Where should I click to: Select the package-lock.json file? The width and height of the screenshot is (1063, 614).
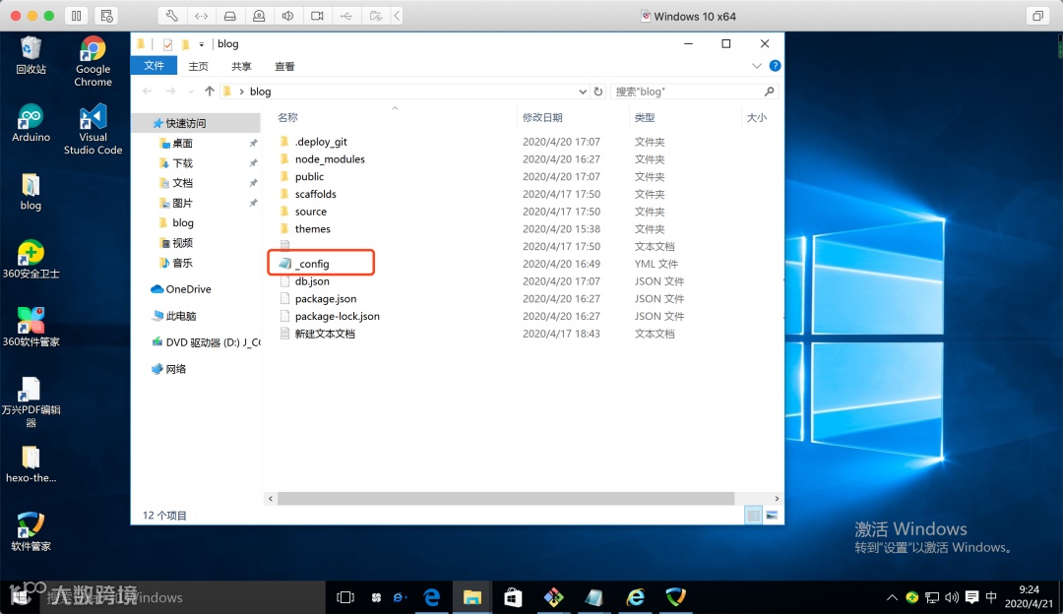click(x=337, y=317)
